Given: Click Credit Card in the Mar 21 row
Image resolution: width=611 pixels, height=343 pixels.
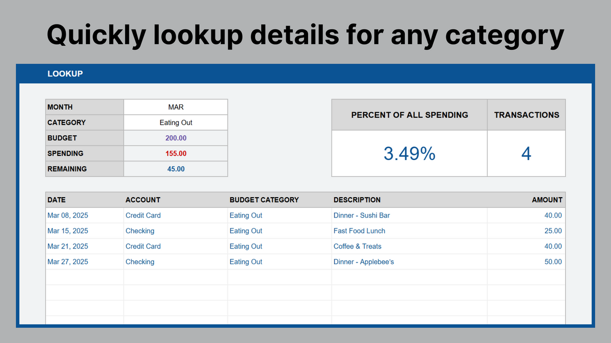Looking at the screenshot, I should click(x=143, y=246).
